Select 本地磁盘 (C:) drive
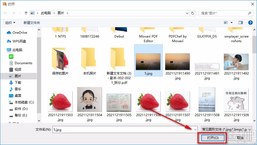This screenshot has height=145, width=257. (21, 102)
